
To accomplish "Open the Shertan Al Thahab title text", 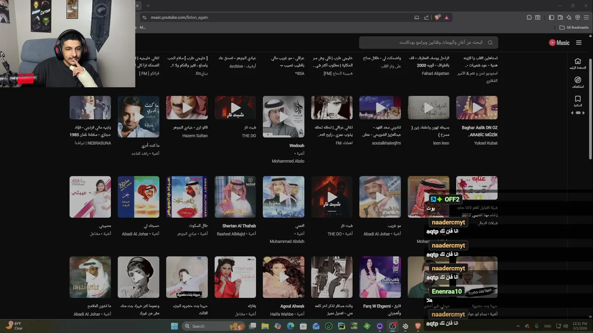I will [x=239, y=226].
